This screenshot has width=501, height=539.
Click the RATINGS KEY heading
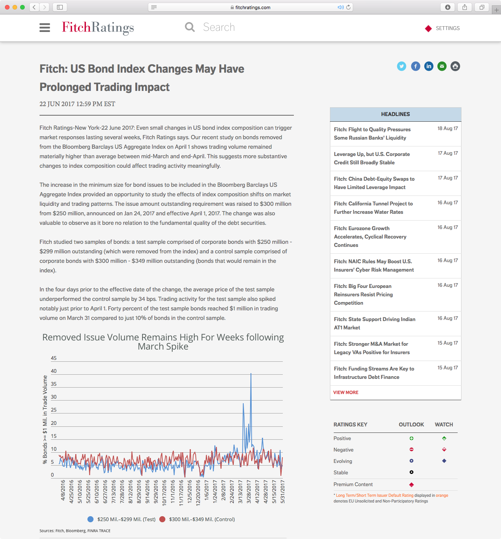(350, 425)
